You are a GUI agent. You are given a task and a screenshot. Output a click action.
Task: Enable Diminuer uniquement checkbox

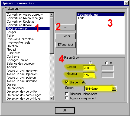[x=67, y=94]
